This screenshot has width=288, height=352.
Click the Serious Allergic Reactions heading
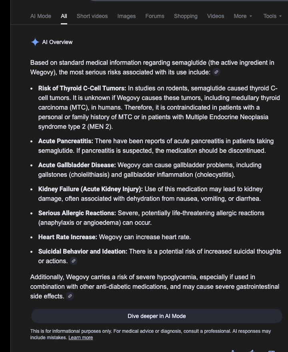(77, 213)
